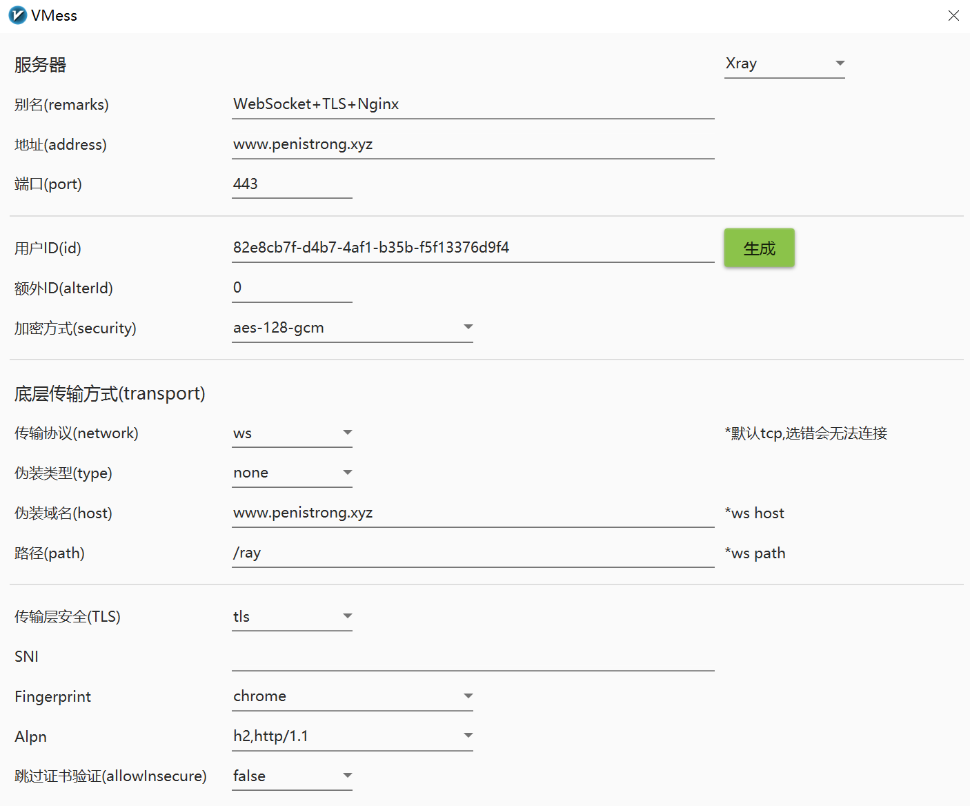
Task: Close the VMess dialog window
Action: coord(953,15)
